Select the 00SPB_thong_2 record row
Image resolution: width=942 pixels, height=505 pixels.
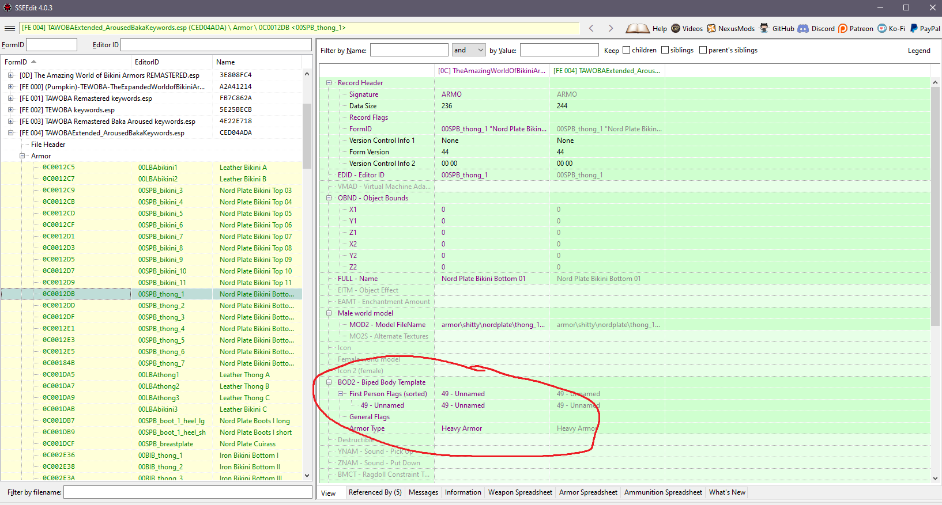151,305
